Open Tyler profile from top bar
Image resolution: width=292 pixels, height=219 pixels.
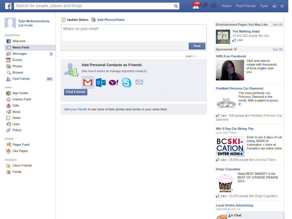click(264, 6)
